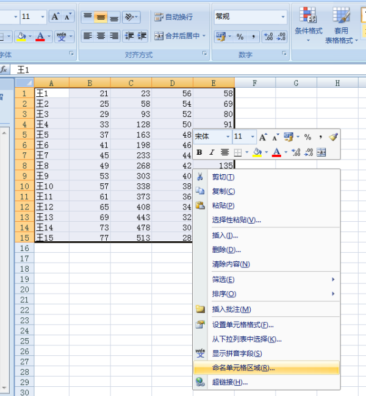
Task: Expand the 筛选 submenu arrow
Action: pyautogui.click(x=333, y=280)
